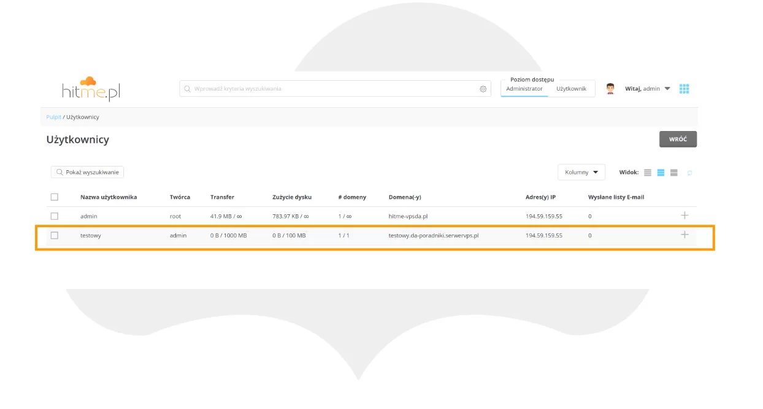The image size is (763, 409).
Task: Sort by Twórca column header
Action: [x=180, y=197]
